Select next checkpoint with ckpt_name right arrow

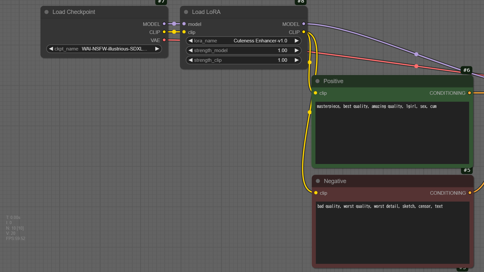click(157, 49)
